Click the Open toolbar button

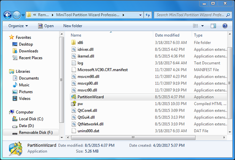point(46,26)
